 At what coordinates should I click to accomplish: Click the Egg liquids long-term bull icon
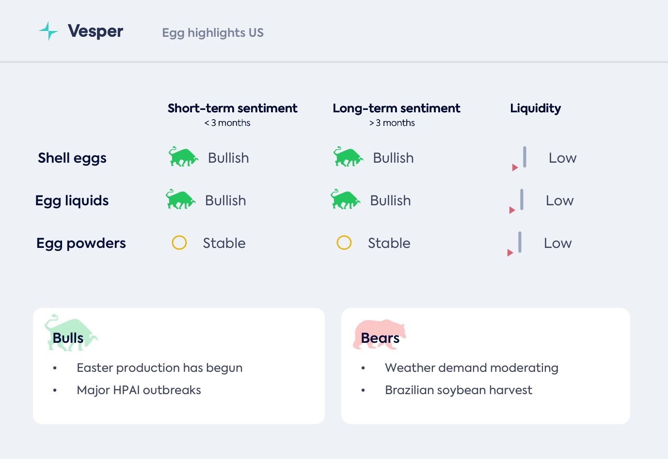click(x=345, y=199)
